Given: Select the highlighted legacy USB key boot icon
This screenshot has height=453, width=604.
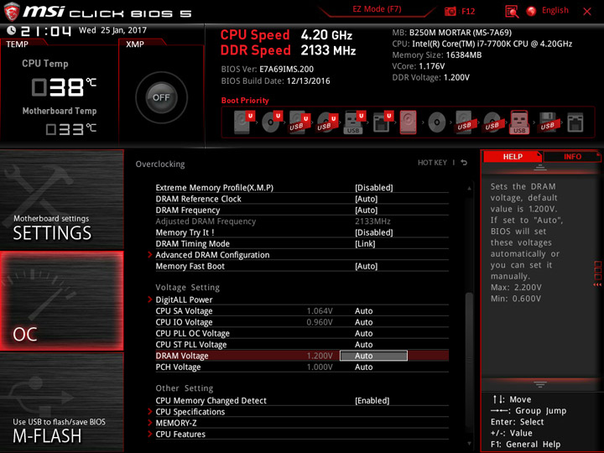Looking at the screenshot, I should click(519, 122).
